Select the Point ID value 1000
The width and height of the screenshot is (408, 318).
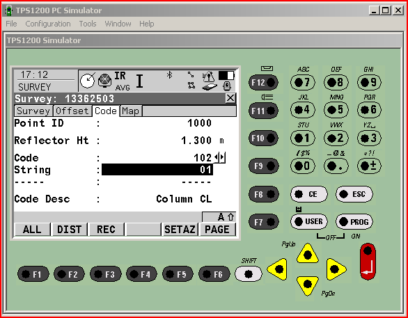click(x=199, y=123)
